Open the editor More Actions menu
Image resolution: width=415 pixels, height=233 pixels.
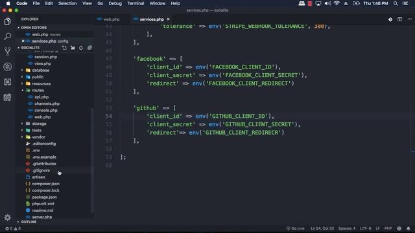click(x=409, y=19)
